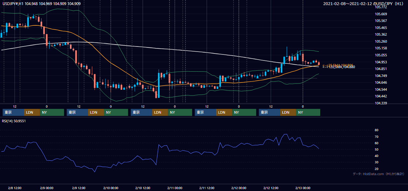This screenshot has height=191, width=408.
Task: Click the 104.544 price axis label
Action: coord(381,89)
